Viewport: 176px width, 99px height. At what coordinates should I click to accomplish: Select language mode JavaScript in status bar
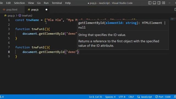tap(146, 97)
